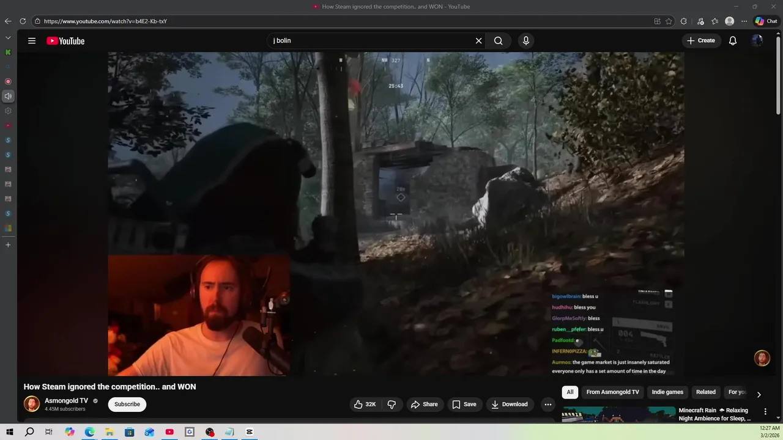Select the "For you" chip

point(737,392)
